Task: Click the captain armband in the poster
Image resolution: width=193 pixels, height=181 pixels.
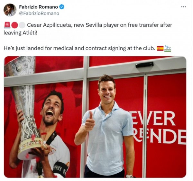Action: [x=60, y=169]
